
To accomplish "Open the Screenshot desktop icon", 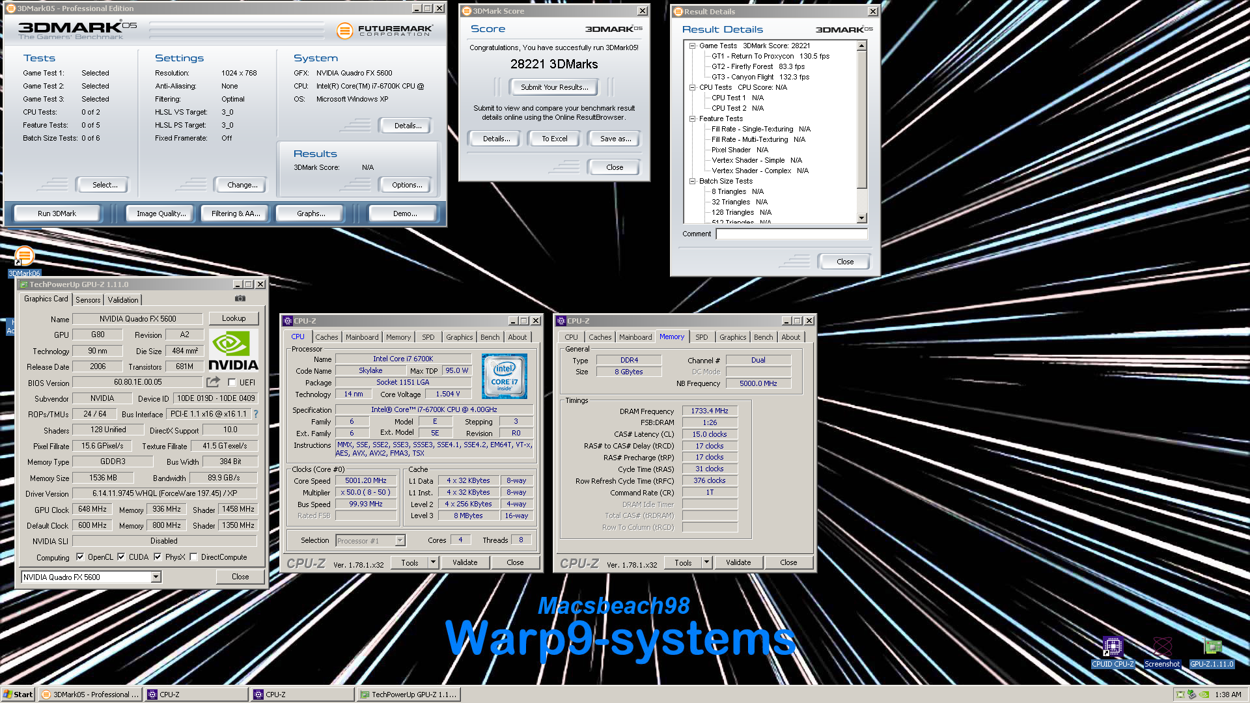I will click(x=1162, y=653).
